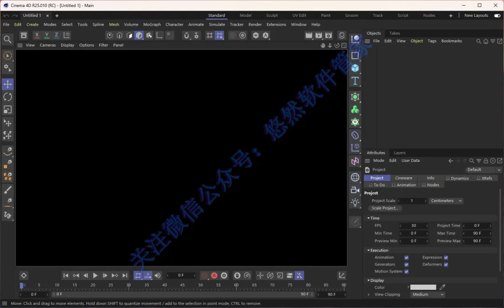The image size is (504, 308).
Task: Click the Render View clapperboard icon
Action: click(308, 35)
